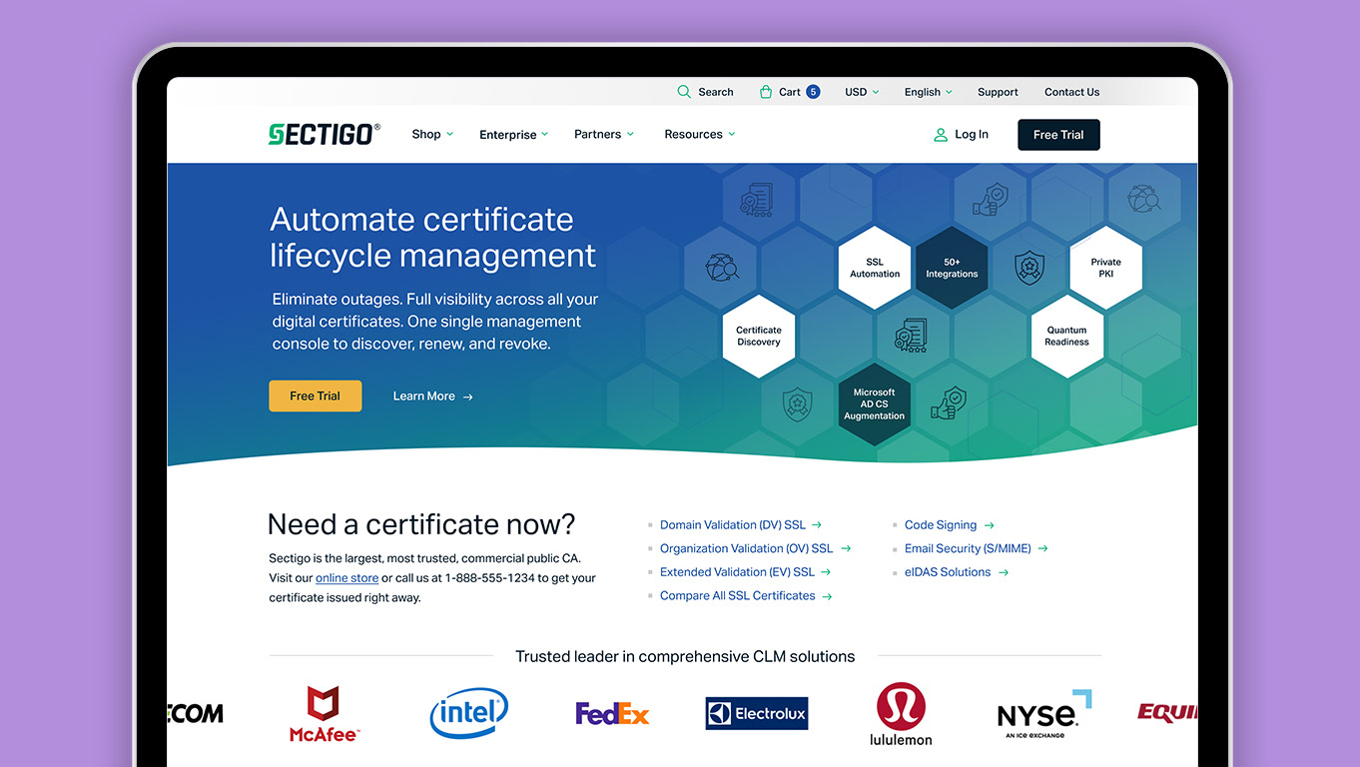Viewport: 1360px width, 767px height.
Task: Click the NYSE logo
Action: coord(1044,714)
